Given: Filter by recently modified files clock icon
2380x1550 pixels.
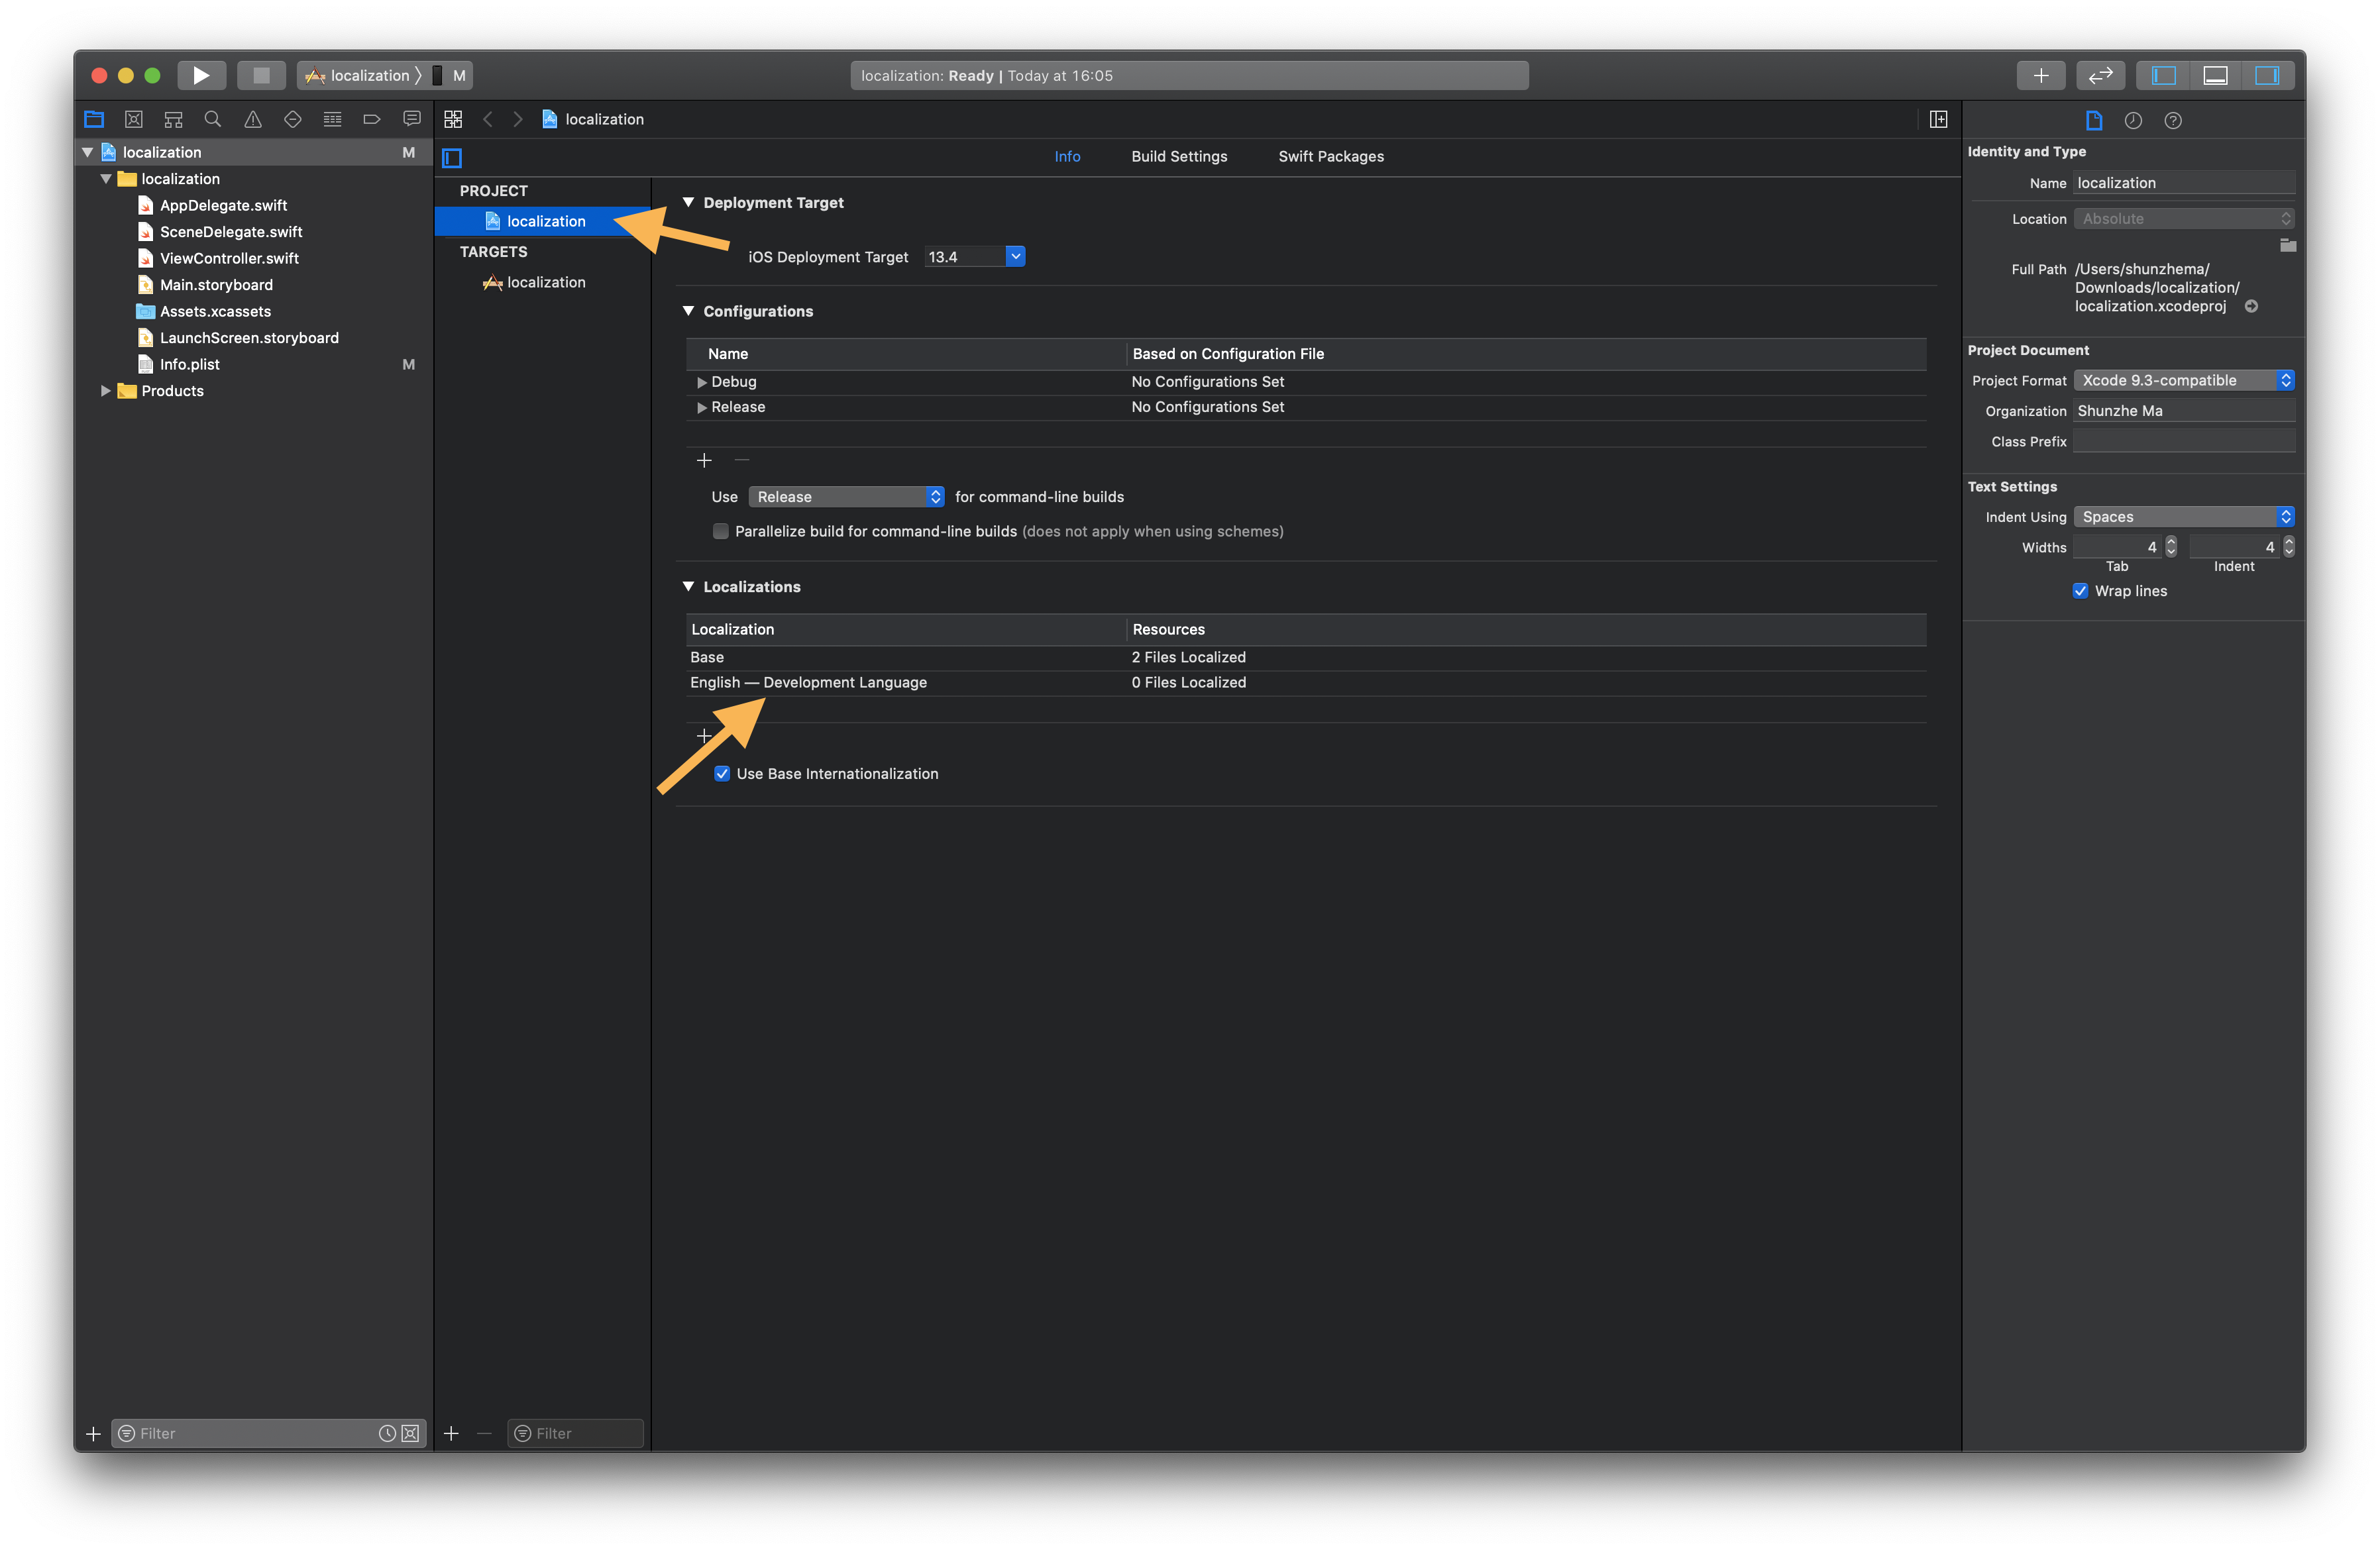Looking at the screenshot, I should coord(387,1433).
